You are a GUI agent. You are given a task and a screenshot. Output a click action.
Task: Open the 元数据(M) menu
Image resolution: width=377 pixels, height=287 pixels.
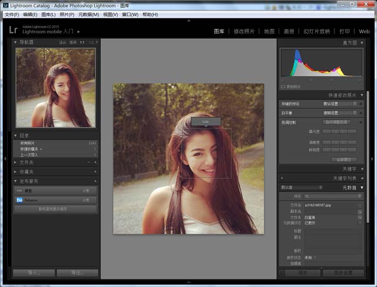88,15
